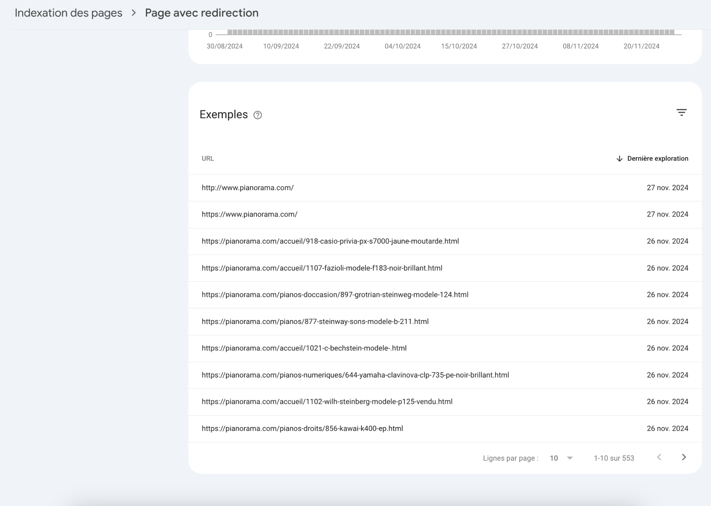Select the http://www.pianorama.com/ row
Screen dimensions: 711x506
[x=247, y=188]
